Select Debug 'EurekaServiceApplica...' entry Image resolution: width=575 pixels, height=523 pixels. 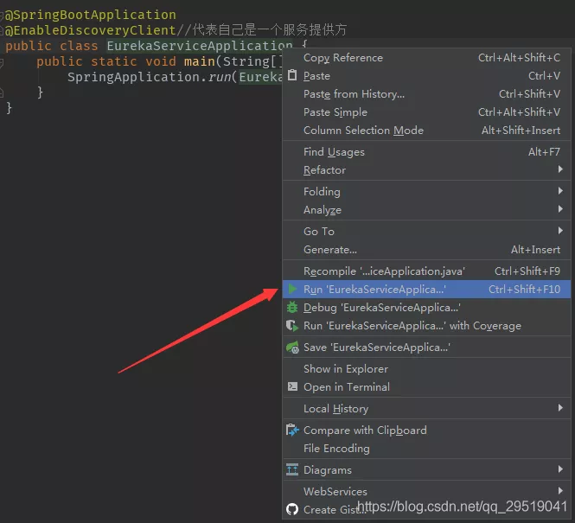coord(426,308)
